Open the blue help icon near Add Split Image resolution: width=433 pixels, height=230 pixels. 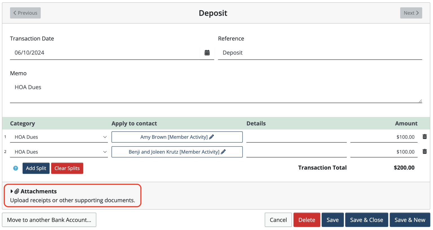tap(15, 168)
